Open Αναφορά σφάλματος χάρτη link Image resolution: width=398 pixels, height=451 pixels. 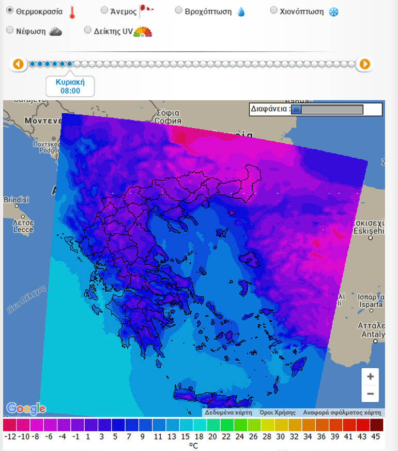(x=342, y=413)
